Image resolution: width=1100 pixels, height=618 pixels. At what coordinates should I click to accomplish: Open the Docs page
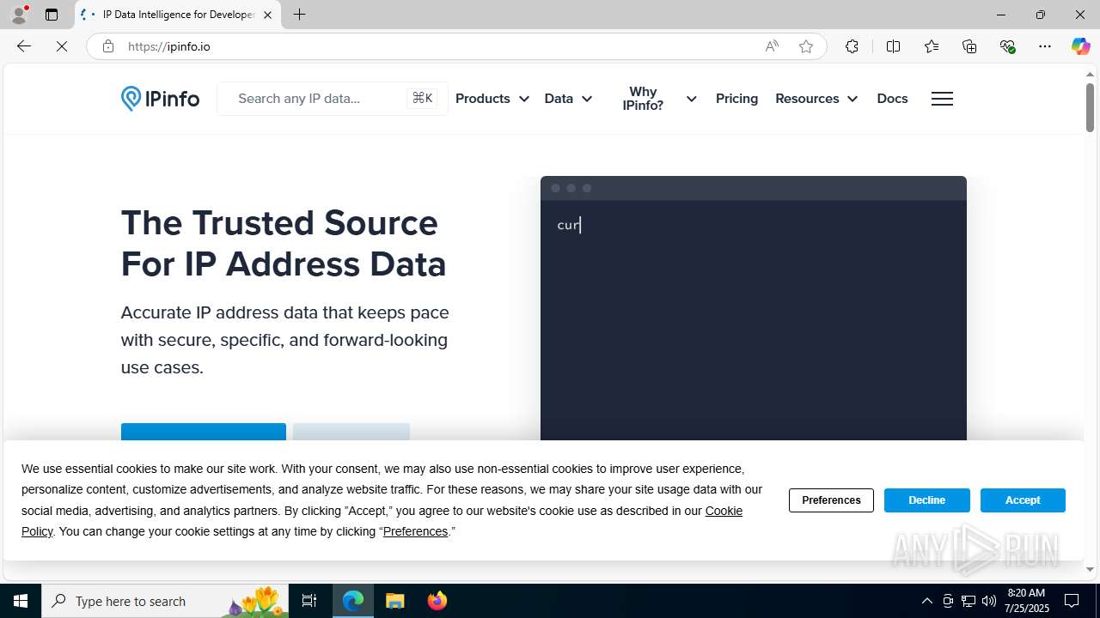[892, 99]
